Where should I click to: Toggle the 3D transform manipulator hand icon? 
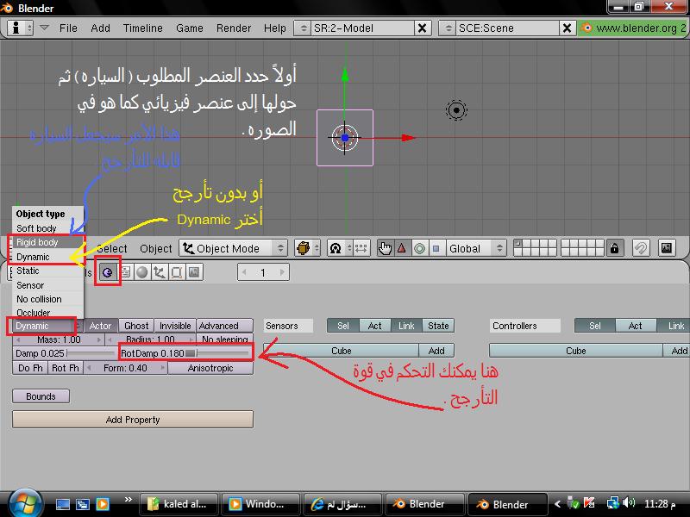point(385,248)
